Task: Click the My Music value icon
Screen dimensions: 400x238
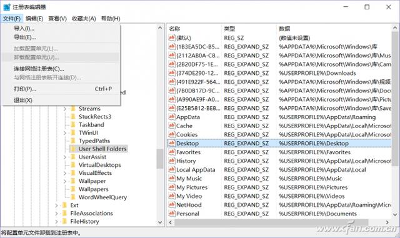Action: pyautogui.click(x=172, y=178)
